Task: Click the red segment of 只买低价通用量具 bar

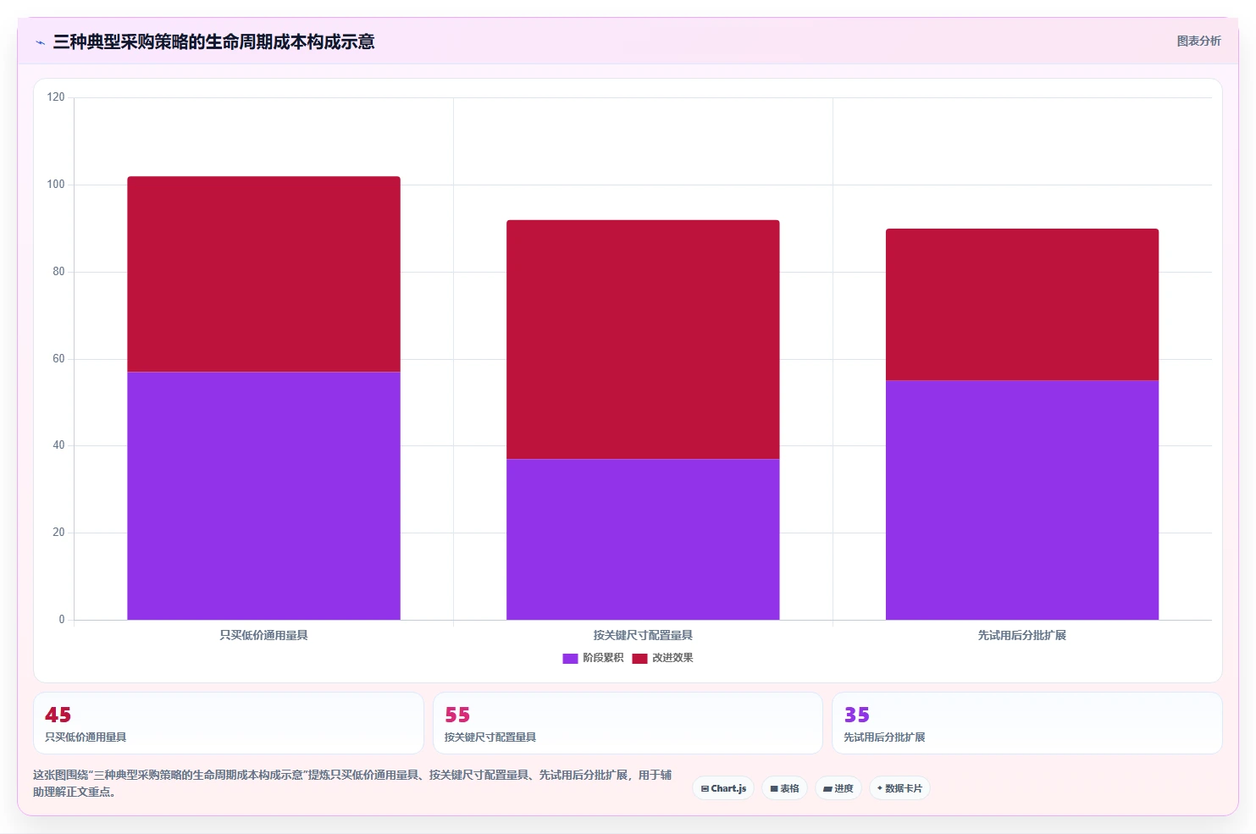Action: tap(263, 274)
